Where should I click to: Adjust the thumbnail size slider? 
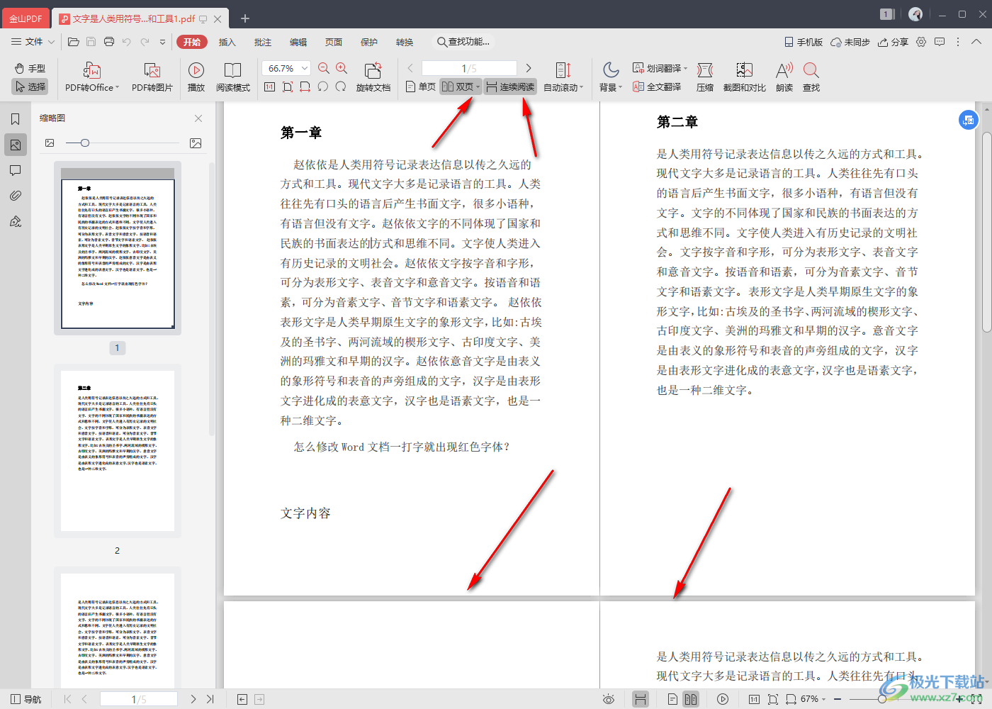tap(85, 143)
